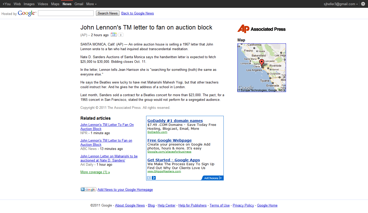
Task: Open Privacy Policy footer link
Action: coord(243,205)
